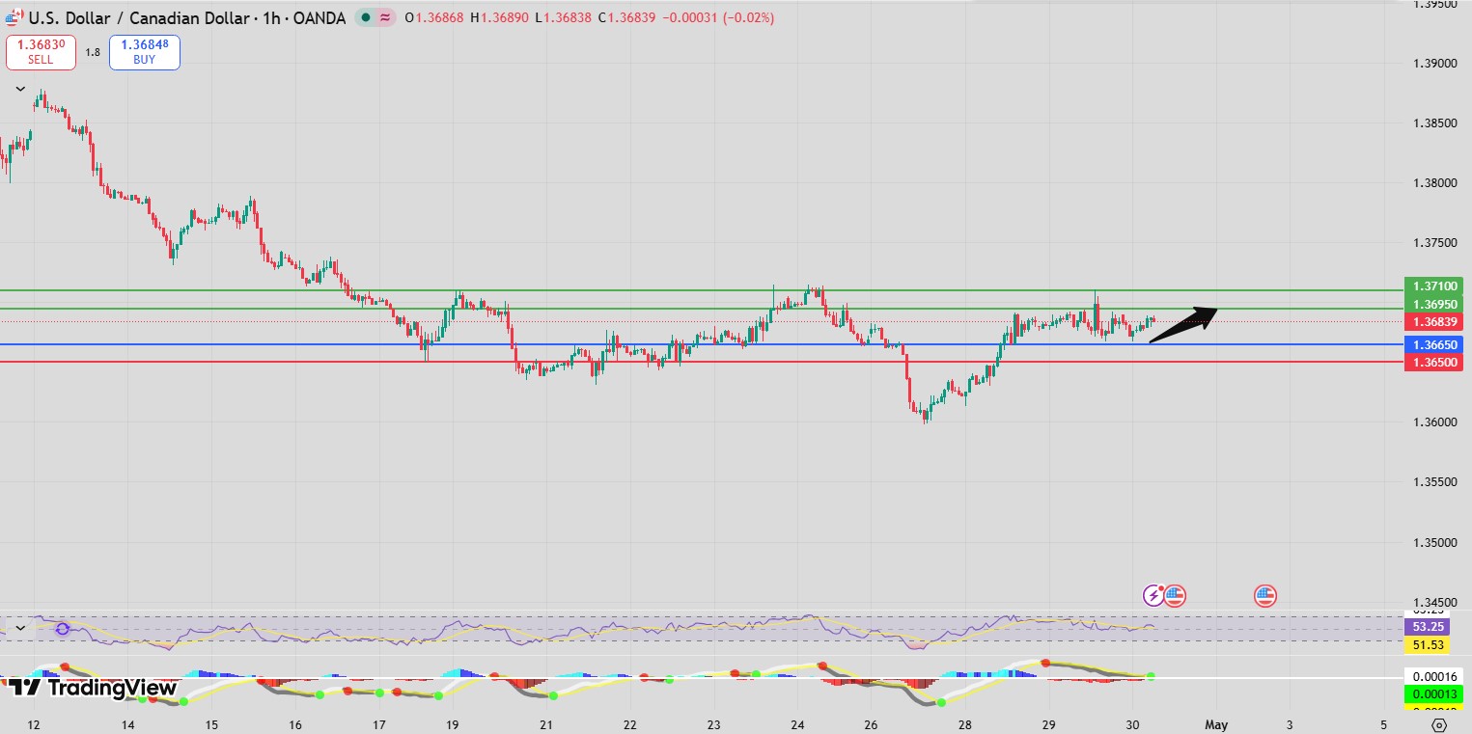Select the blue 1.36650 price label

1435,344
